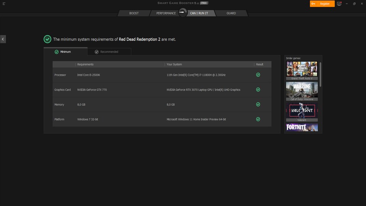The height and width of the screenshot is (206, 366).
Task: Click the Platform result check icon
Action: click(x=258, y=119)
